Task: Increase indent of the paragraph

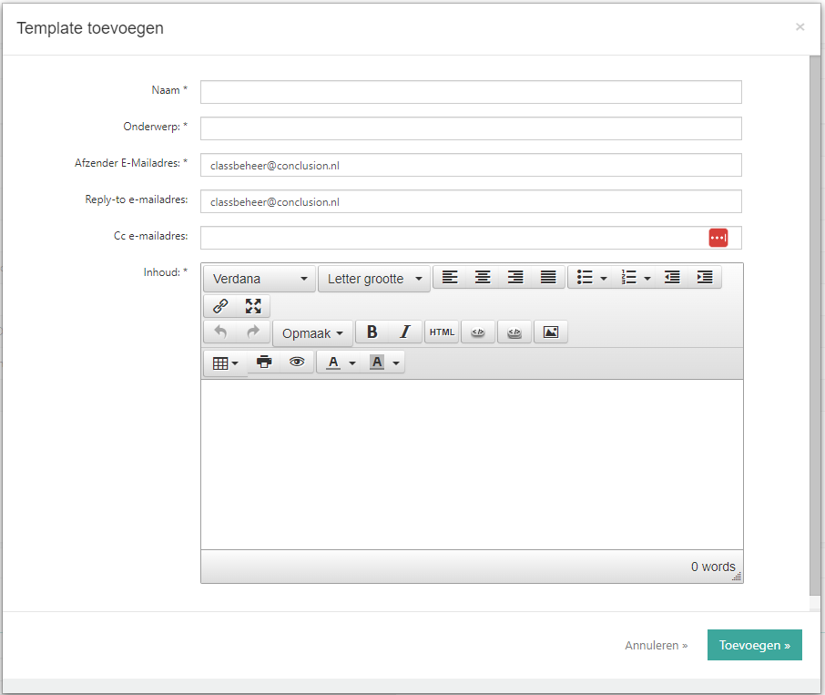Action: (705, 278)
